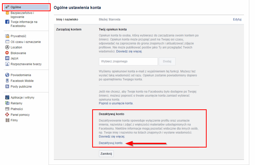Click the Location compass icon
The width and height of the screenshot is (255, 165).
[x=7, y=47]
